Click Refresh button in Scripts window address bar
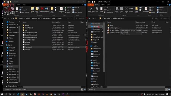The height and width of the screenshot is (96, 171). tap(71, 18)
